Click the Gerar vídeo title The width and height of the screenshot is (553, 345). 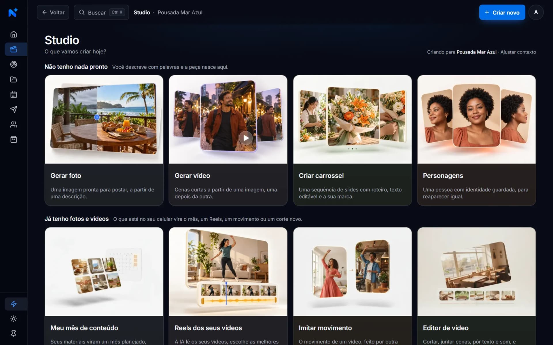click(192, 176)
